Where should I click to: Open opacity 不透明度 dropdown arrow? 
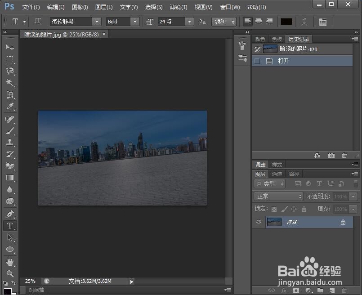click(x=353, y=197)
